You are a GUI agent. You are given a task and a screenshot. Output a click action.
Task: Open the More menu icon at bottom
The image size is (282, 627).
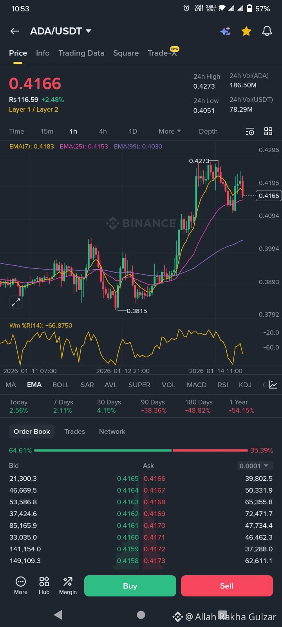pyautogui.click(x=21, y=586)
